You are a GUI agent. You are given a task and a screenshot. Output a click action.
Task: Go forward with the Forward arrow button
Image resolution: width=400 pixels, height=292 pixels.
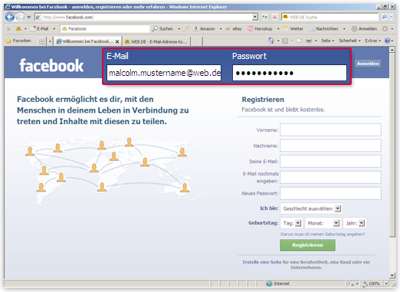click(x=21, y=17)
